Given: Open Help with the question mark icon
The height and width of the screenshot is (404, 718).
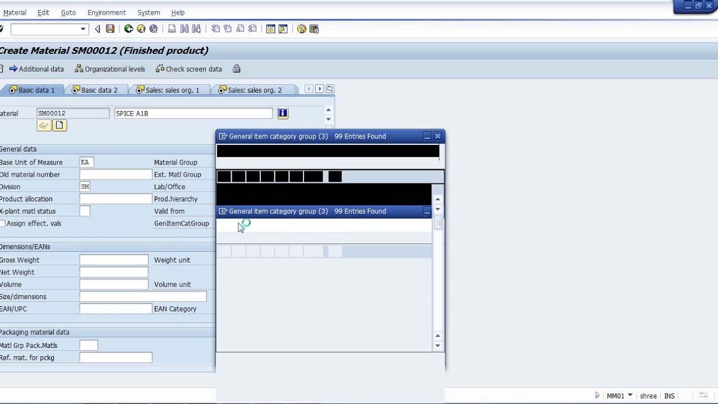Looking at the screenshot, I should point(302,29).
